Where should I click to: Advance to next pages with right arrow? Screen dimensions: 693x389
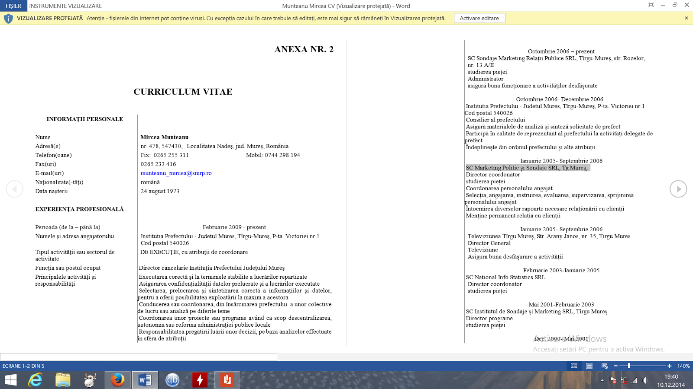click(x=678, y=189)
